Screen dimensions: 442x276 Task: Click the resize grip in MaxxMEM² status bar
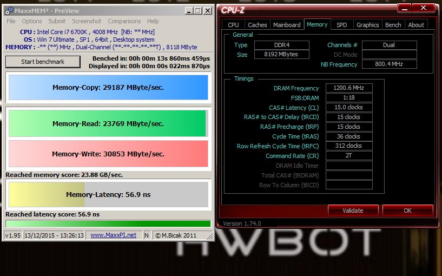[x=210, y=236]
